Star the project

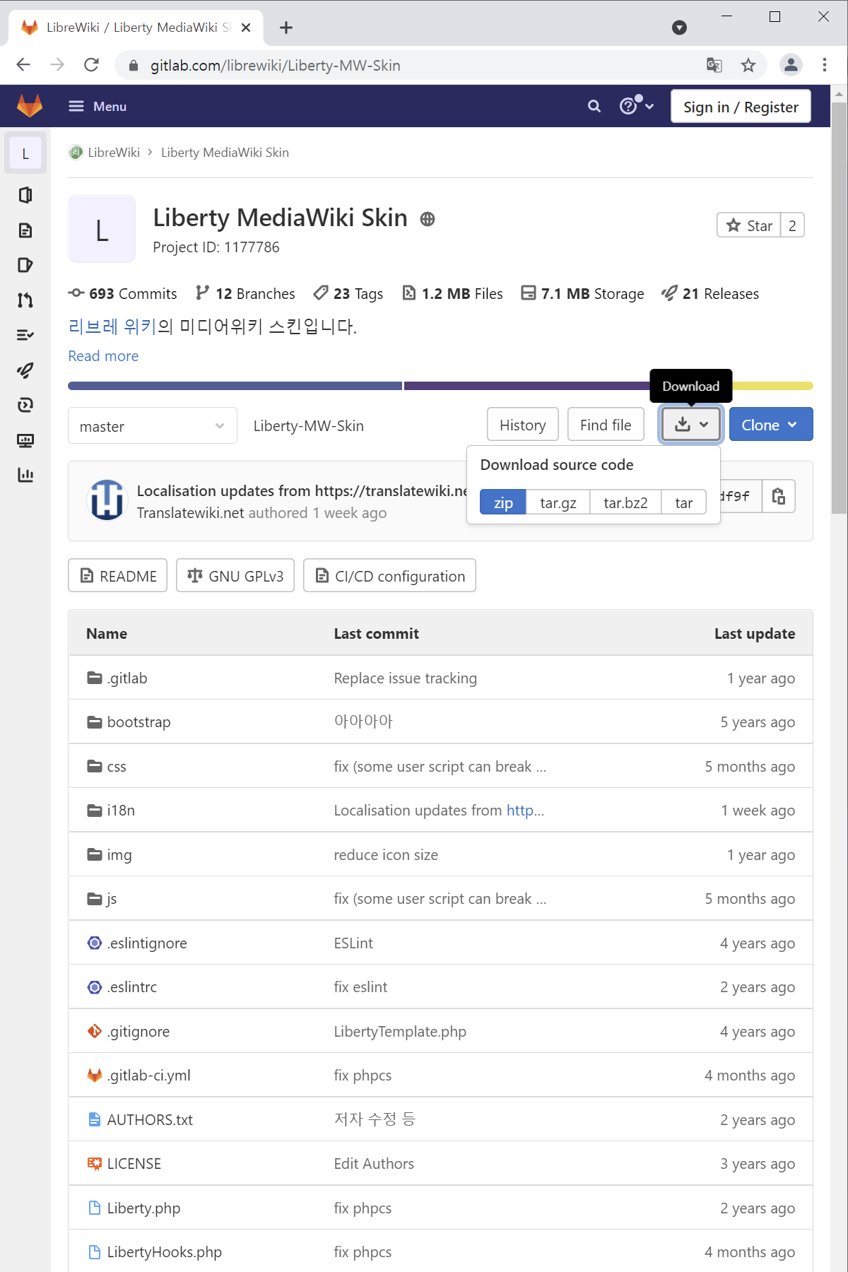coord(749,225)
